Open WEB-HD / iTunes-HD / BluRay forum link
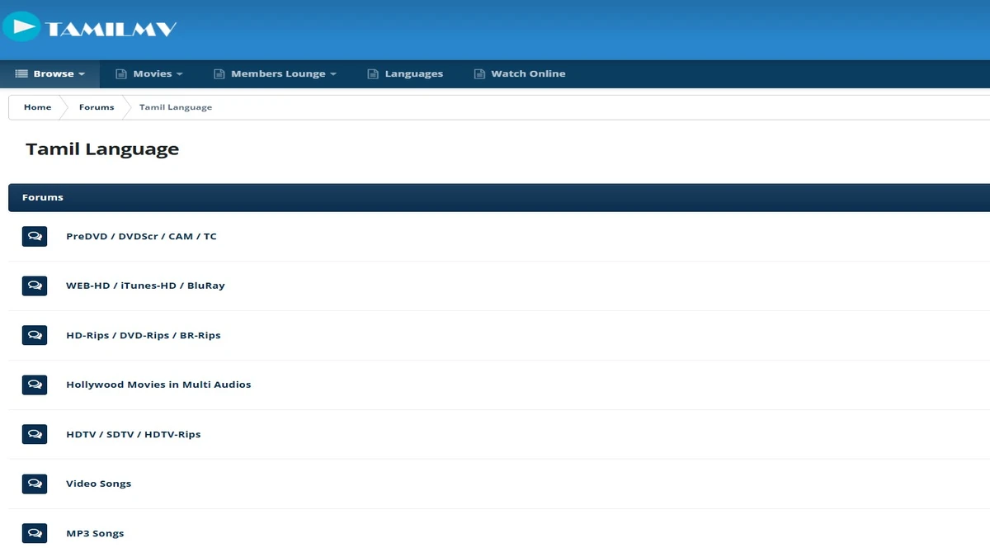 pos(145,286)
